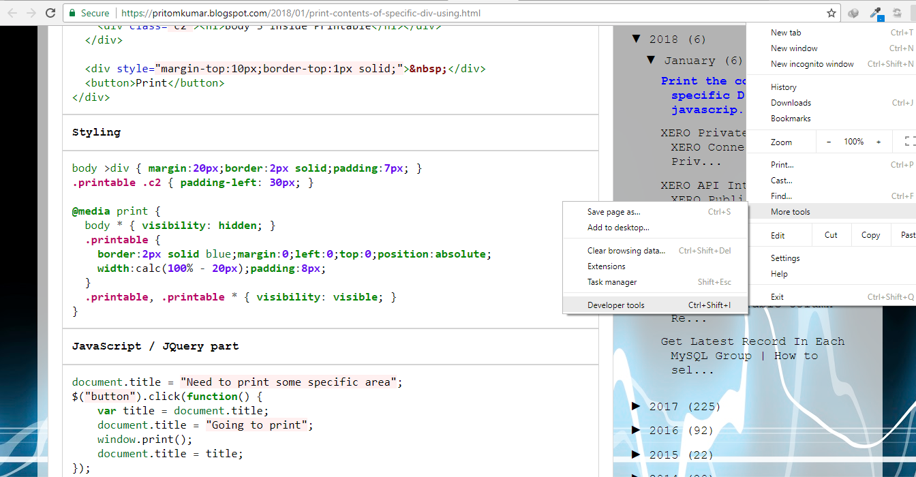The height and width of the screenshot is (477, 916).
Task: Click '<button>Print</button>' code line
Action: pyautogui.click(x=155, y=83)
